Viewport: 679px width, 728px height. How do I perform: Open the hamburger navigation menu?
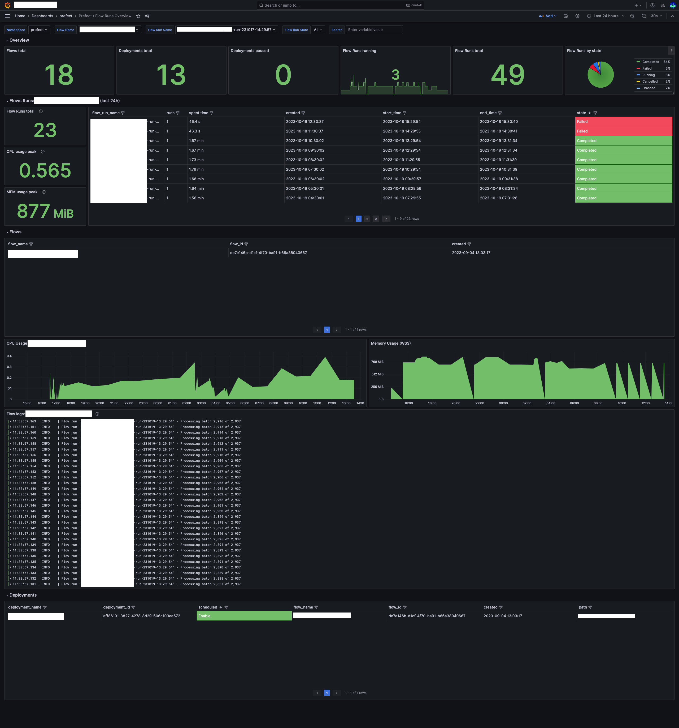[7, 16]
